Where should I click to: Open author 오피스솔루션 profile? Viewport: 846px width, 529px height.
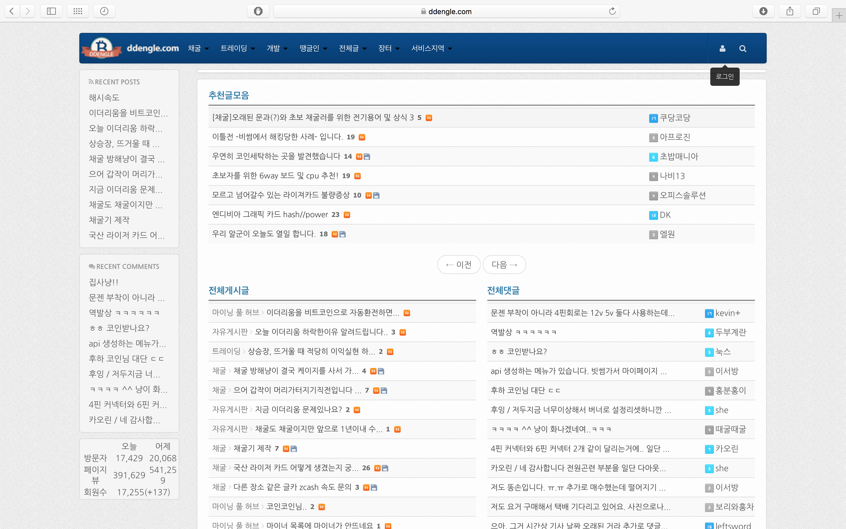pos(682,195)
